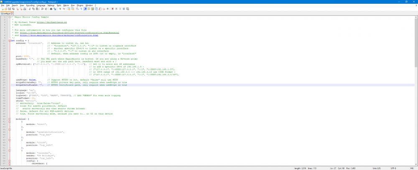Toggle the highlighted Show Indent Guide button

click(x=85, y=9)
